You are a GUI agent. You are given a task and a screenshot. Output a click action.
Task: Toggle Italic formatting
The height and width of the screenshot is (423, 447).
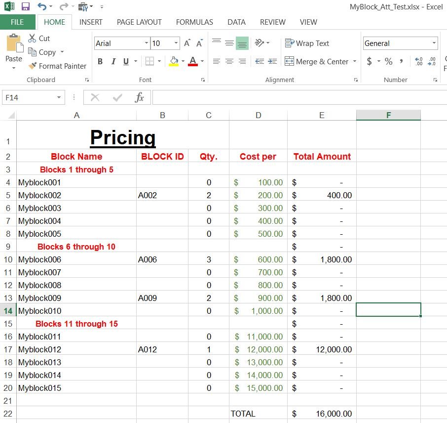click(x=113, y=61)
